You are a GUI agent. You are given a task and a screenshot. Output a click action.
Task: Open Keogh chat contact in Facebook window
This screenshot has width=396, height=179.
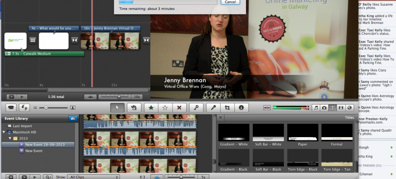pos(363,147)
